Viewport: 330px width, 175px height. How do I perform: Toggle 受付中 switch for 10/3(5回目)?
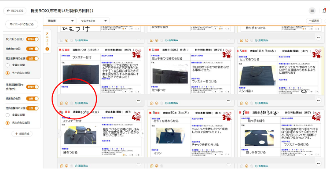click(33, 39)
